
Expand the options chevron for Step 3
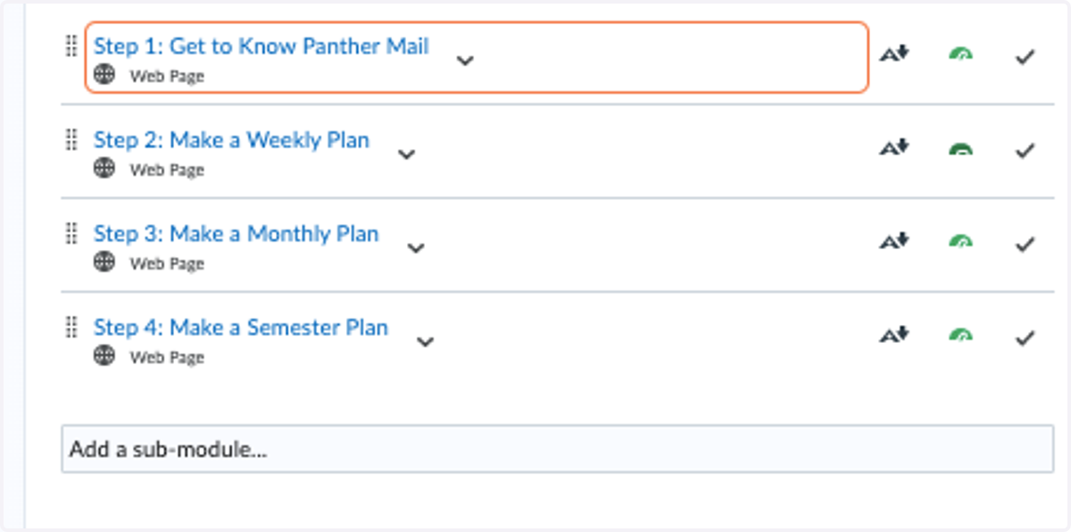416,248
